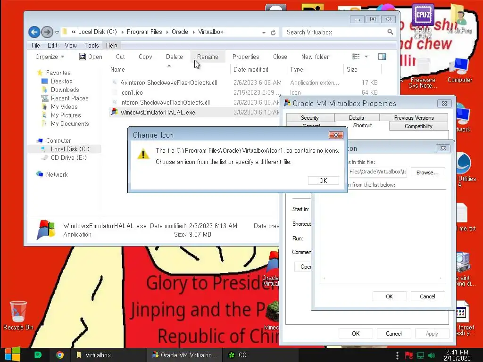Click Delete in the toolbar
483x362 pixels.
(175, 57)
